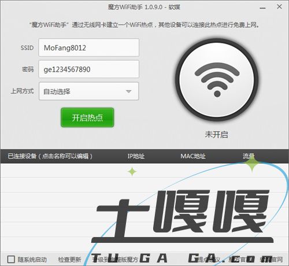Close the 魔方WiFi助手 window
The height and width of the screenshot is (266, 289).
click(279, 7)
